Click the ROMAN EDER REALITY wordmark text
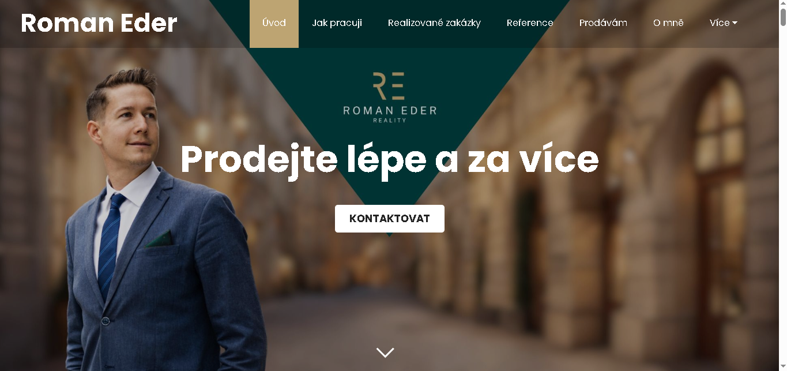The image size is (787, 371). 390,114
